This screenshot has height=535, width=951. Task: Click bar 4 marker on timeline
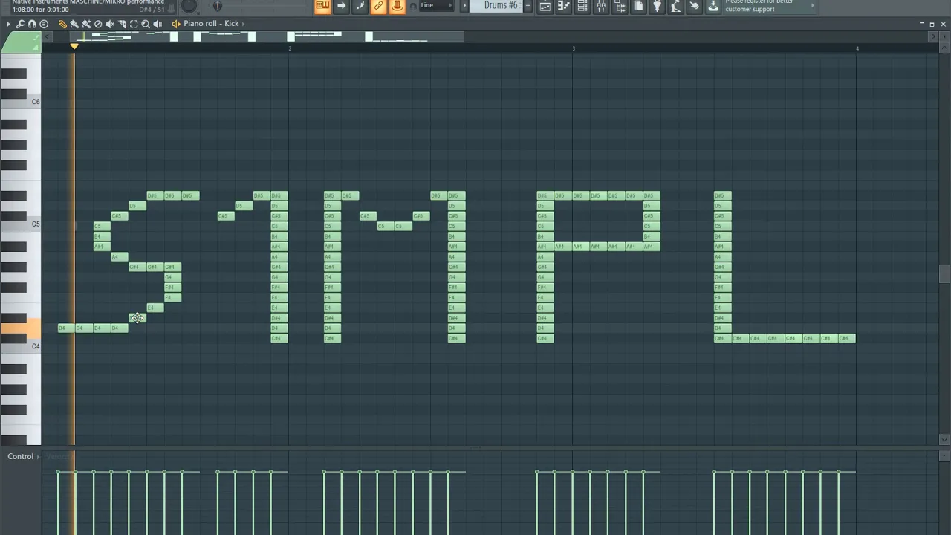coord(857,48)
